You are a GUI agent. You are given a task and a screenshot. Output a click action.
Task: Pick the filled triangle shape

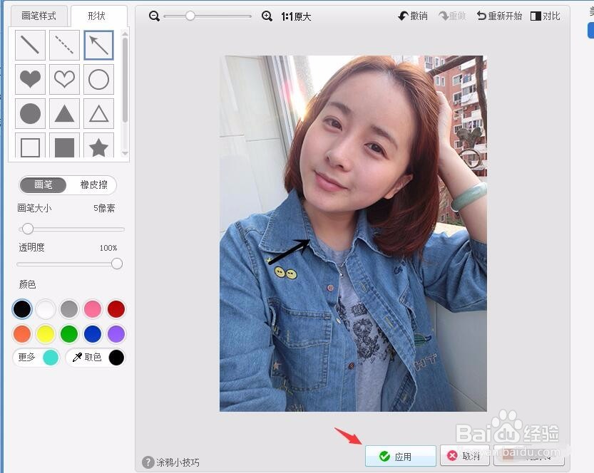click(x=64, y=113)
